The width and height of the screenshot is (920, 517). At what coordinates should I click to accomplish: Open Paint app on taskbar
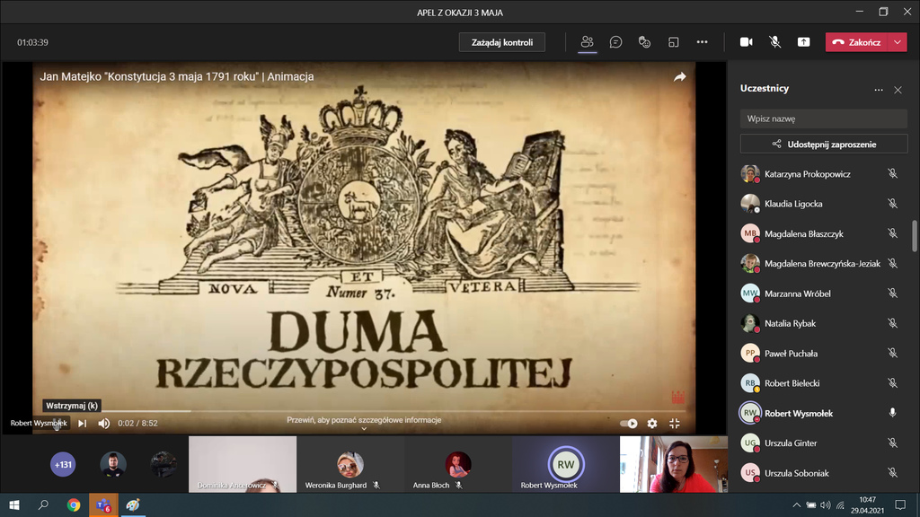tap(133, 504)
